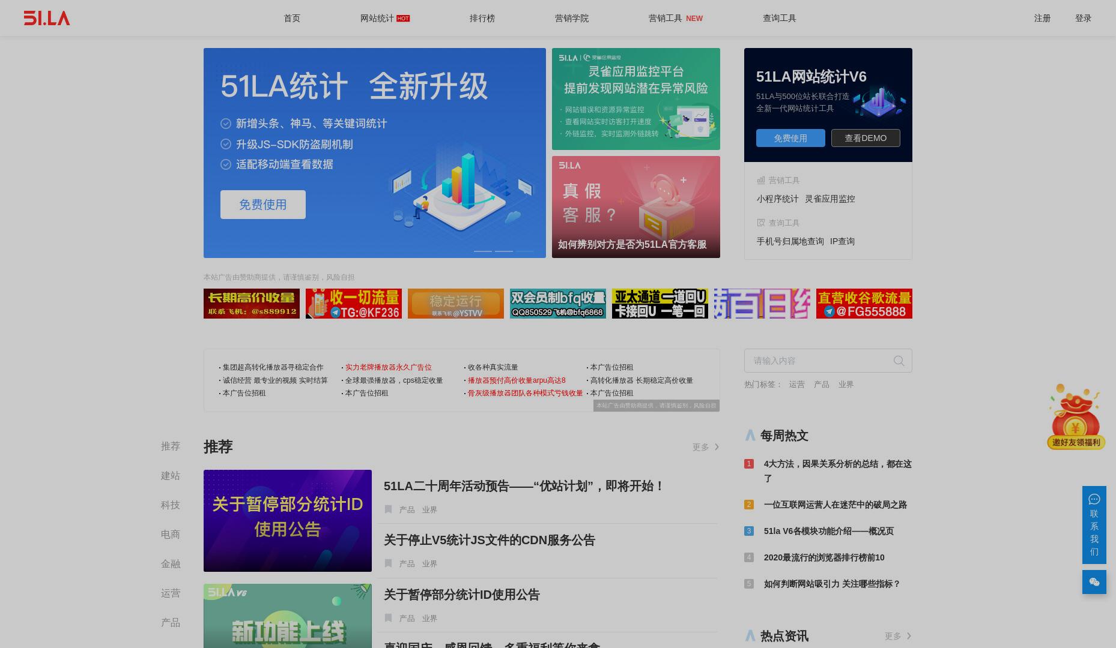Select first carousel indicator on main banner
The width and height of the screenshot is (1116, 648).
pos(483,251)
